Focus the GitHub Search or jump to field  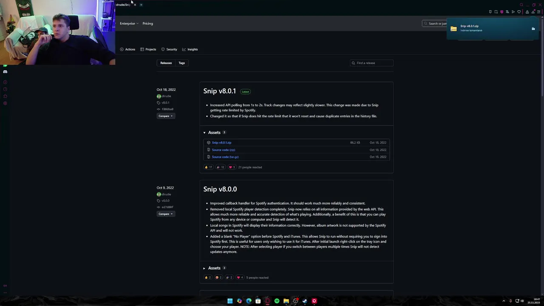[x=434, y=23]
